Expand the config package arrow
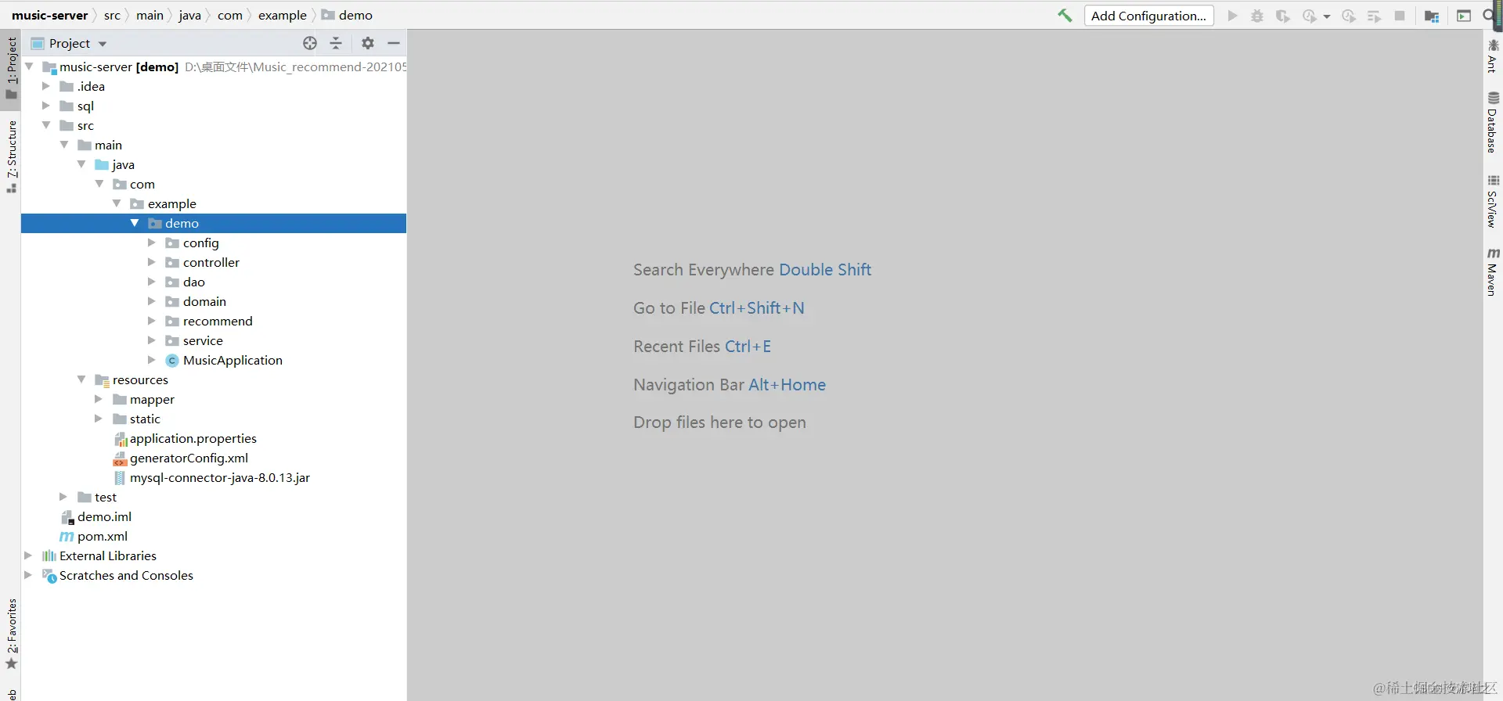Viewport: 1503px width, 701px height. (x=152, y=243)
